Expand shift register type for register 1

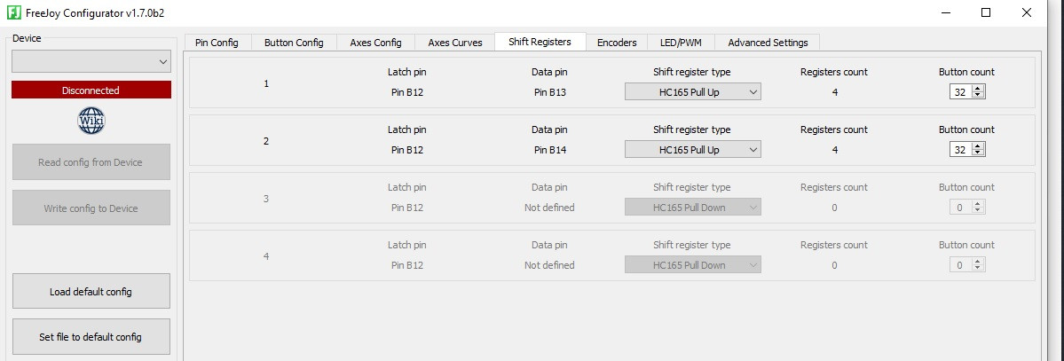[693, 91]
